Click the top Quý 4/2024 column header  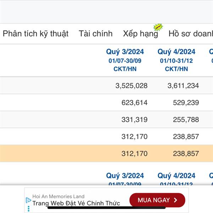coord(176,52)
